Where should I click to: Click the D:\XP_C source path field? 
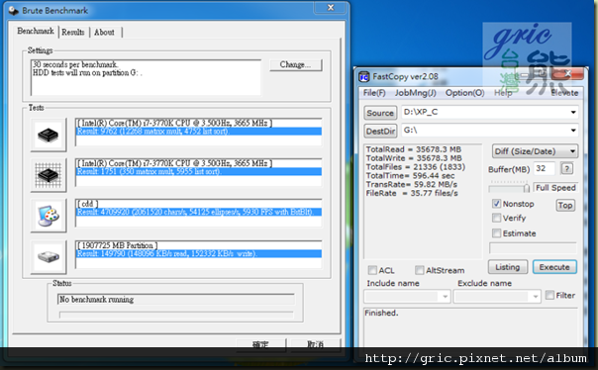[x=490, y=112]
